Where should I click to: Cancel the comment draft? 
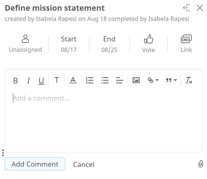tap(84, 165)
